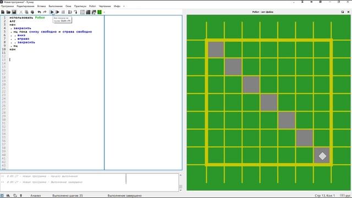Image resolution: width=352 pixels, height=198 pixels.
Task: Click the 'Выполнение завершено' status bar text
Action: pyautogui.click(x=125, y=196)
